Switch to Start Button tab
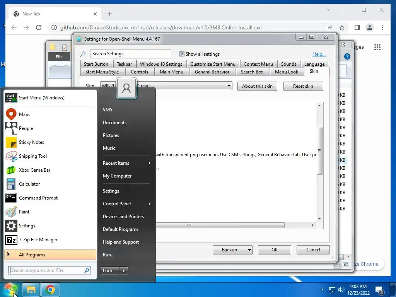The width and height of the screenshot is (396, 297). [96, 64]
